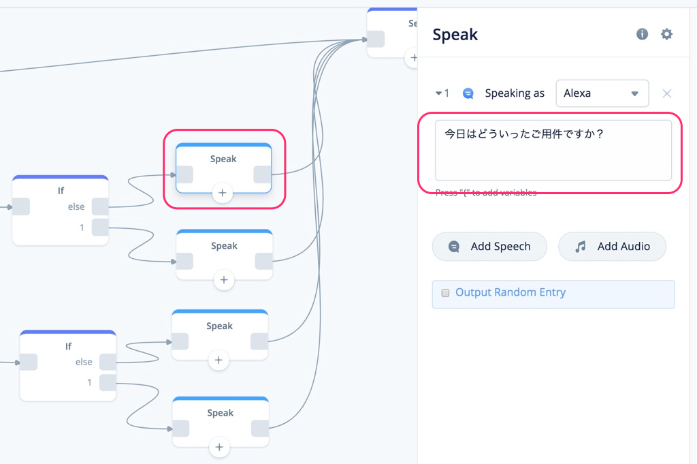Screen dimensions: 697x464
Task: Open Speak block settings gear
Action: click(666, 34)
